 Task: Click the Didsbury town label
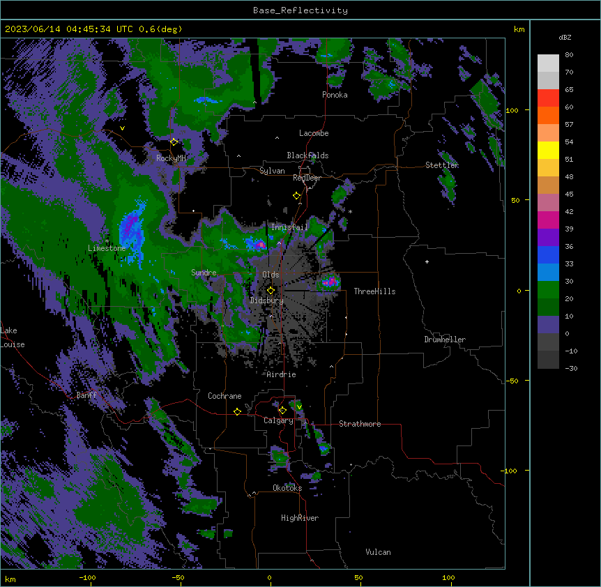click(x=267, y=300)
